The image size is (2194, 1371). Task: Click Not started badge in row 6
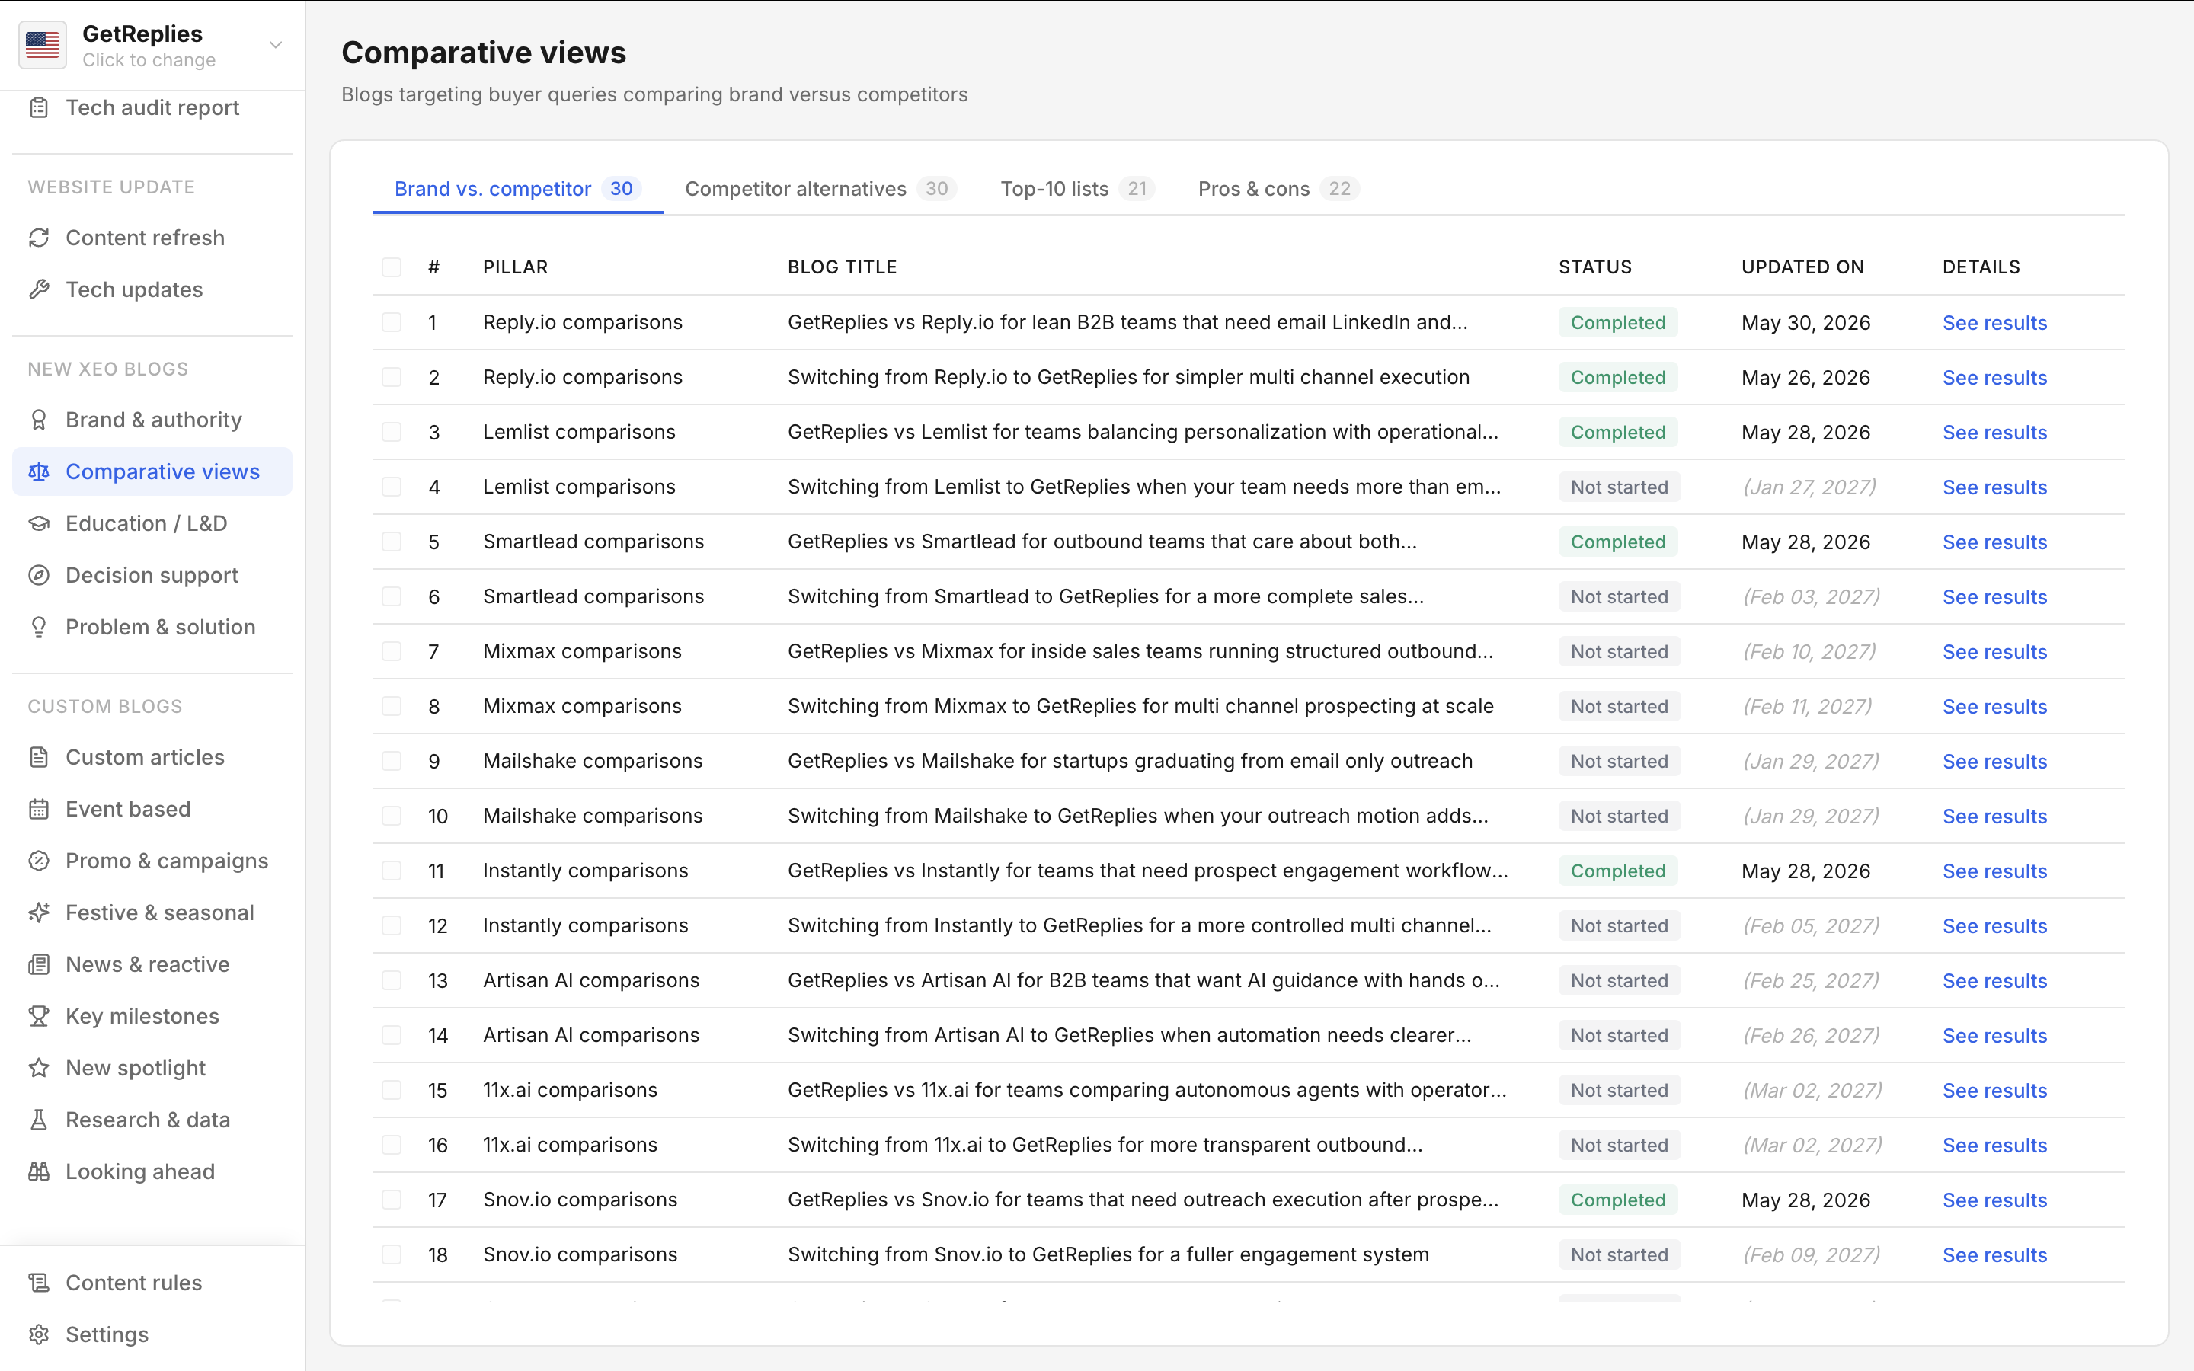[1619, 596]
